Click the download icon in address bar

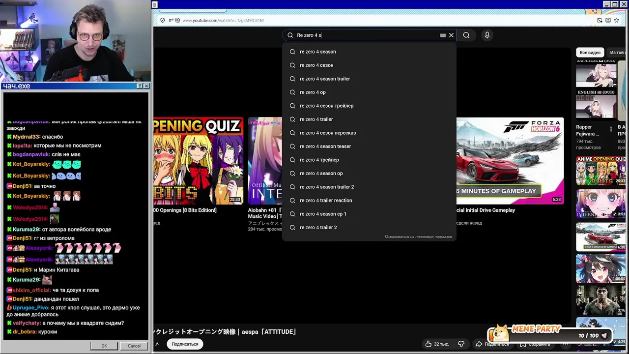pyautogui.click(x=608, y=20)
